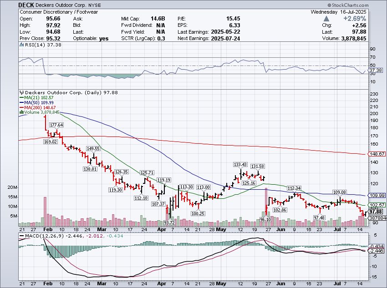Screen dimensions: 387x288
Task: Click Optionable value yes
Action: pyautogui.click(x=104, y=39)
